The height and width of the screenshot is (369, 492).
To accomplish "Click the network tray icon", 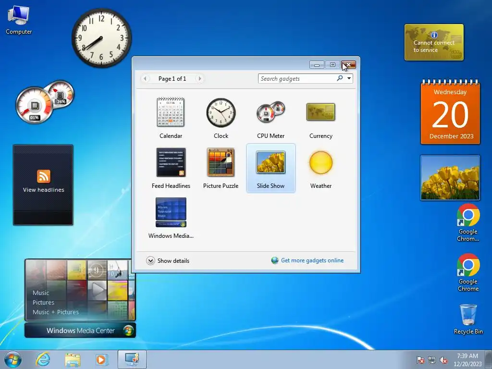I will 432,360.
